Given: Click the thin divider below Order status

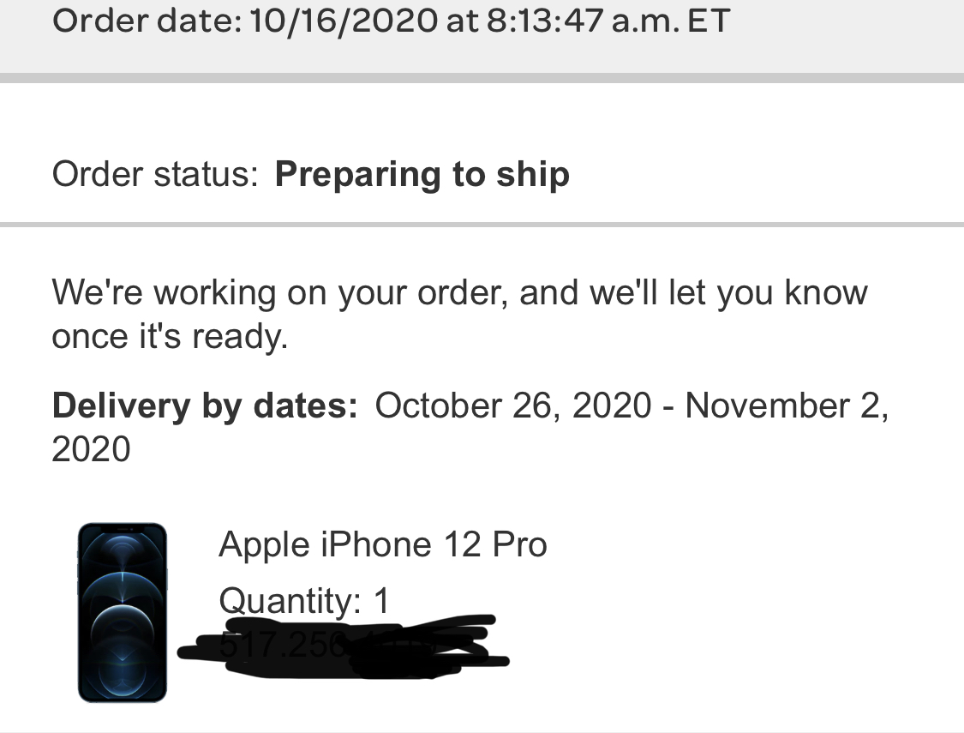Looking at the screenshot, I should [x=482, y=225].
